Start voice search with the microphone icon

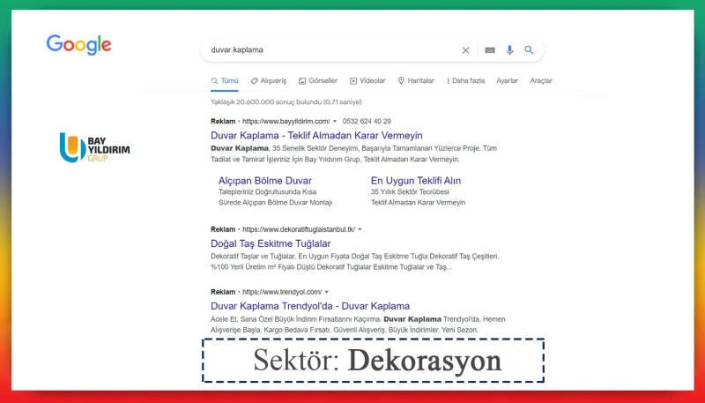[x=509, y=50]
